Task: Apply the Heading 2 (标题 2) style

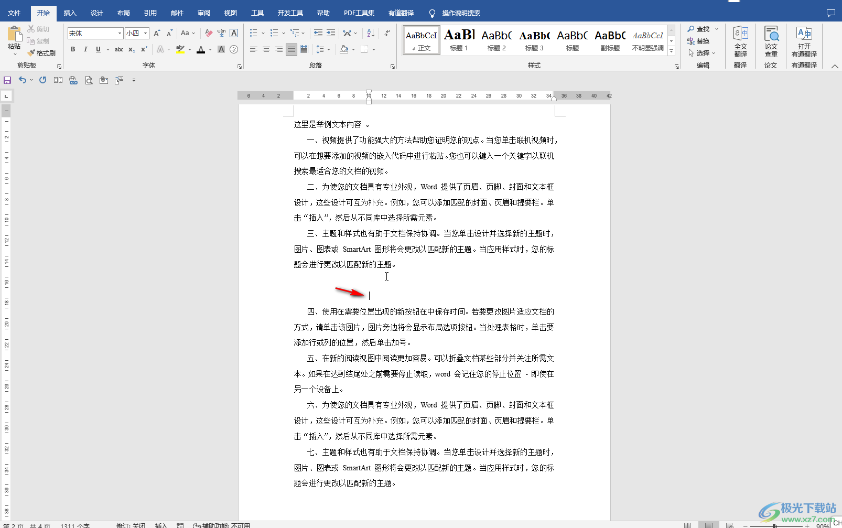Action: (496, 40)
